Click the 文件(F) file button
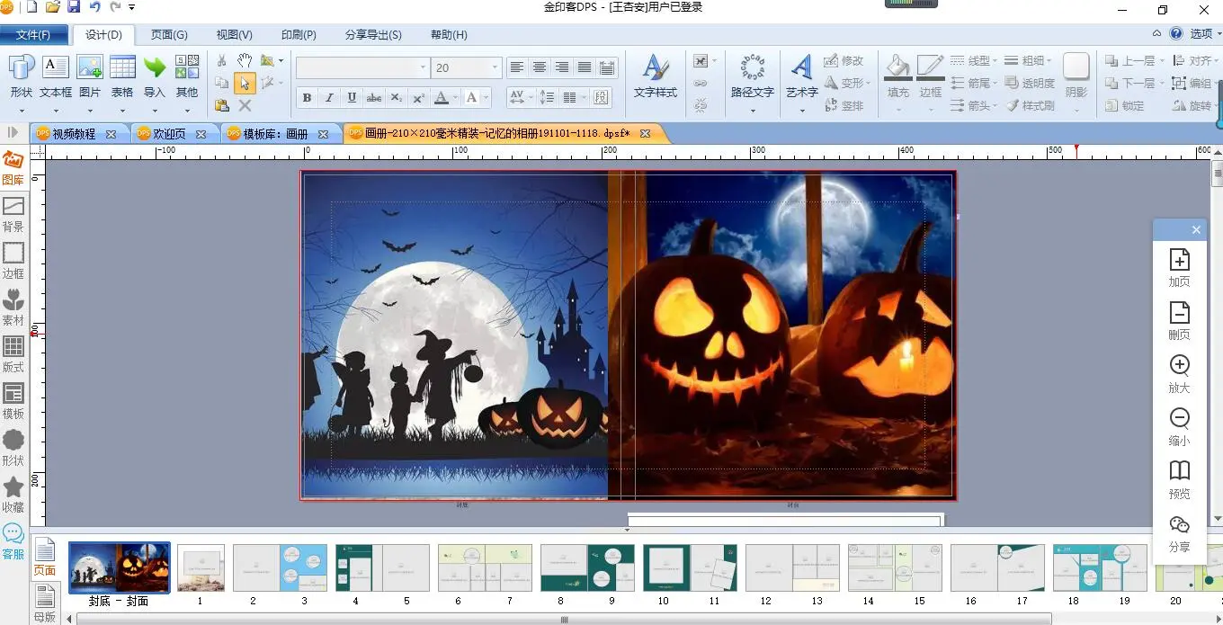The width and height of the screenshot is (1223, 625). pos(33,35)
